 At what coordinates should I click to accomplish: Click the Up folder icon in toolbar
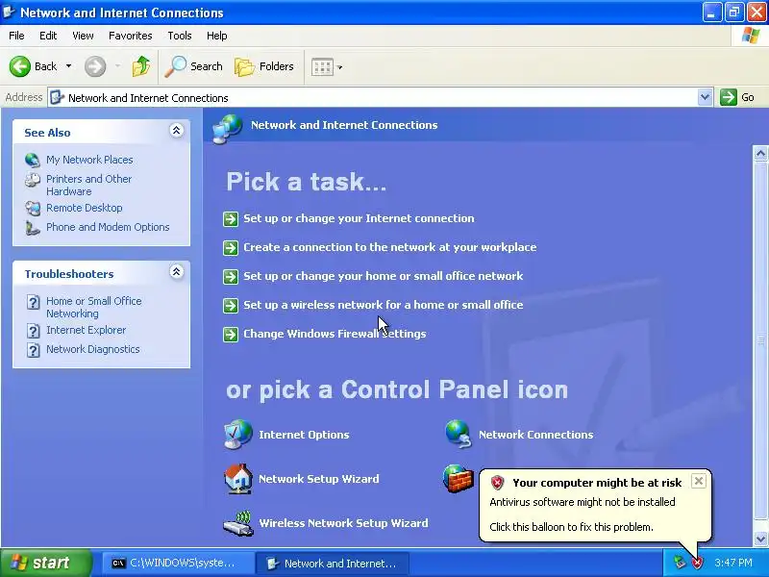pos(141,66)
